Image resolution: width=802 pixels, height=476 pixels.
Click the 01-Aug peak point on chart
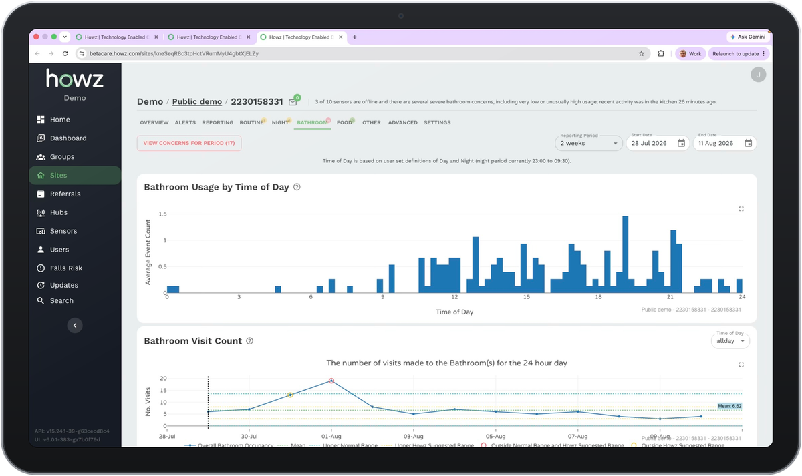tap(331, 381)
